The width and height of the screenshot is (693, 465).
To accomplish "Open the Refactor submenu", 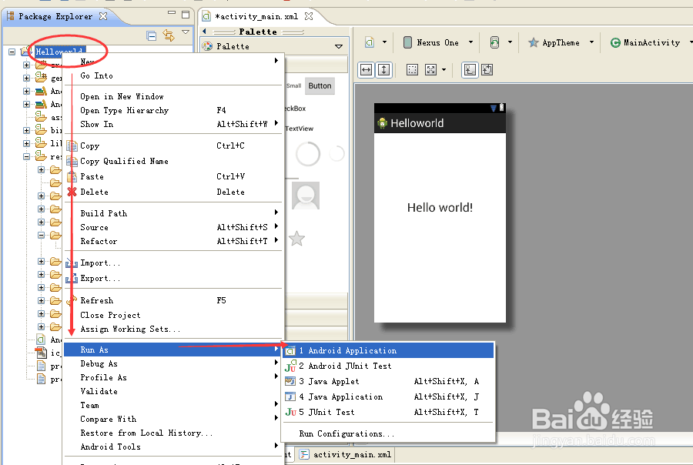I will coord(172,241).
